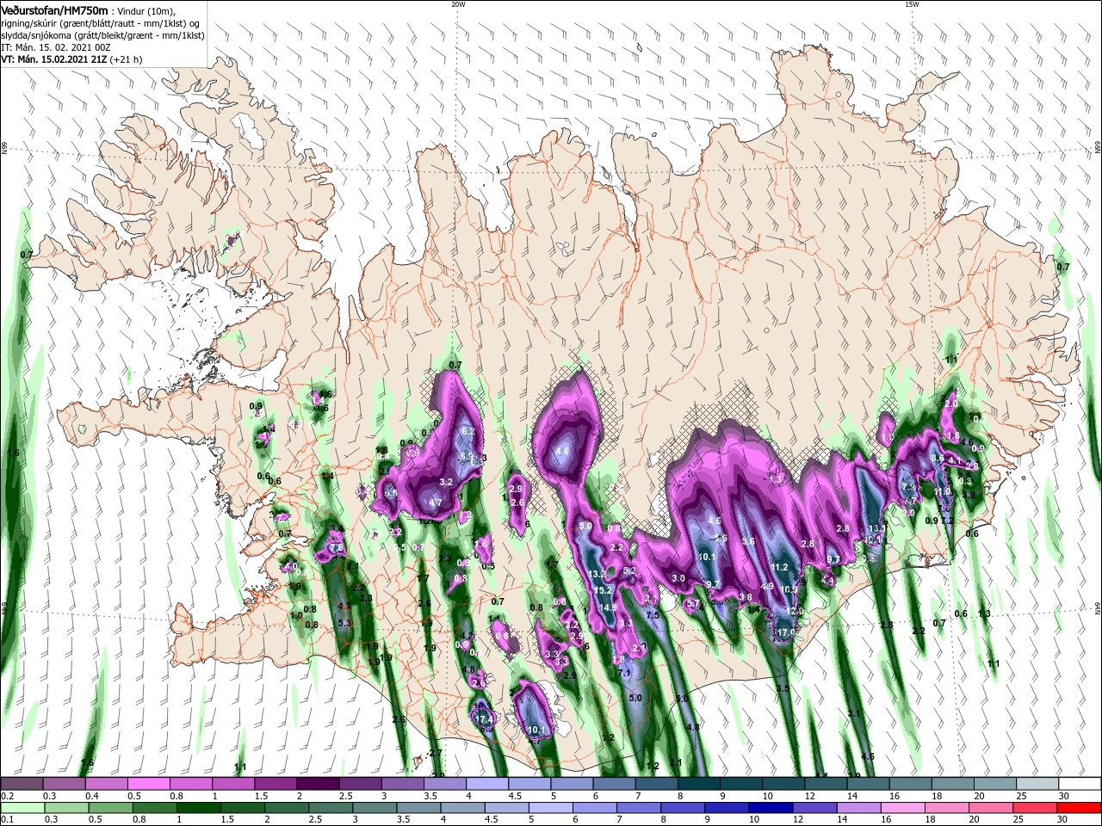Screen dimensions: 1102x826
Task: Pick the snow legend swatch between 20 and 25
Action: pos(996,784)
